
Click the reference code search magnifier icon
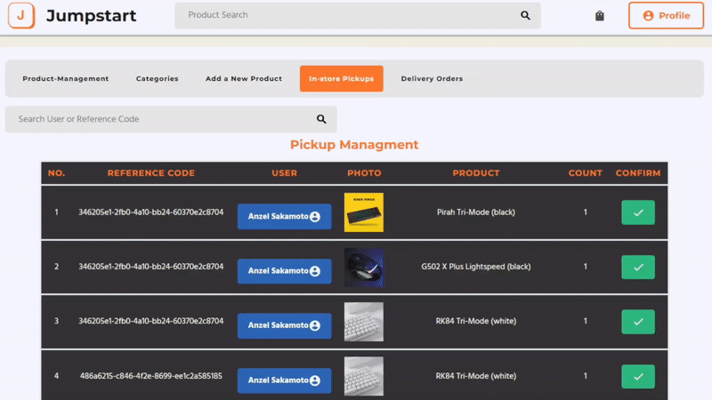(321, 119)
